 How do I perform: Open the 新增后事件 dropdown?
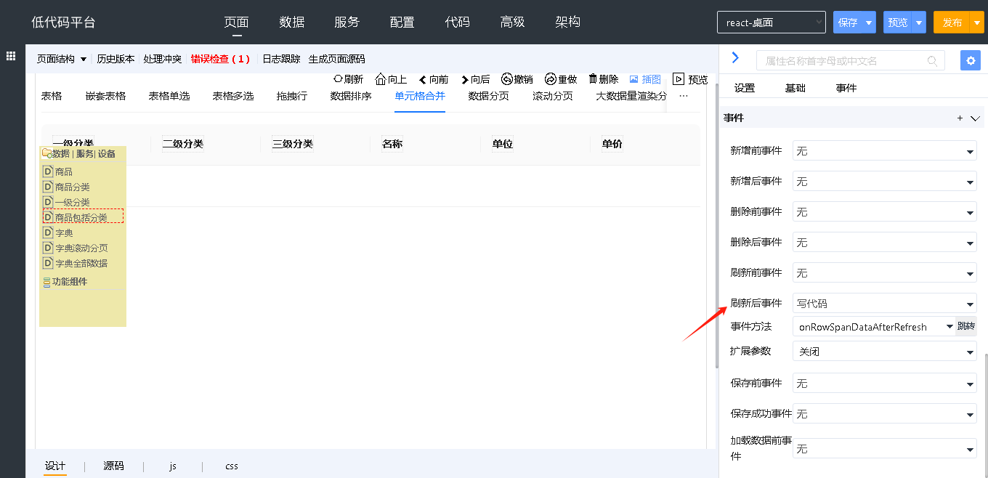pos(884,182)
